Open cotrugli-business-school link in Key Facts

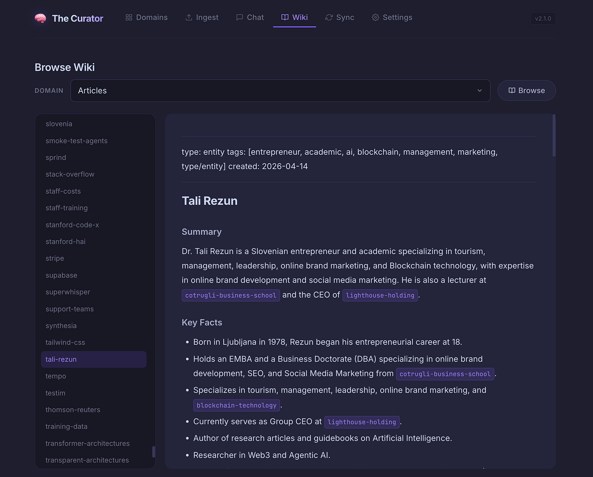(x=445, y=374)
